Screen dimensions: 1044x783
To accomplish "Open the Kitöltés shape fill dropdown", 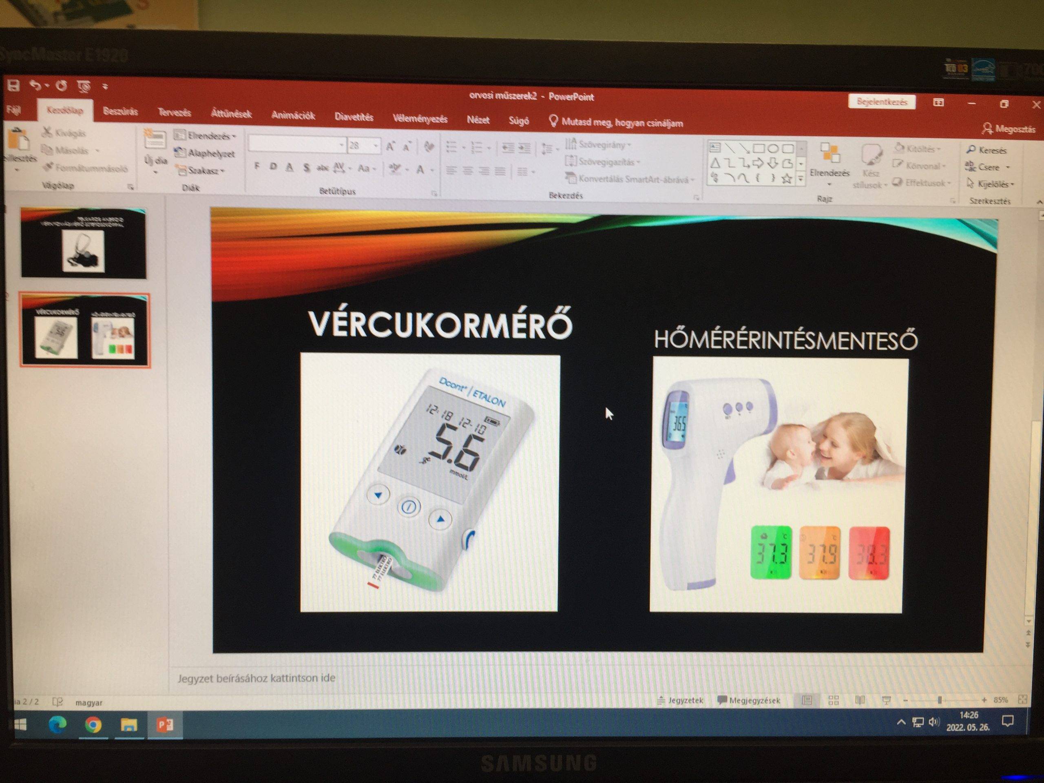I will point(917,149).
